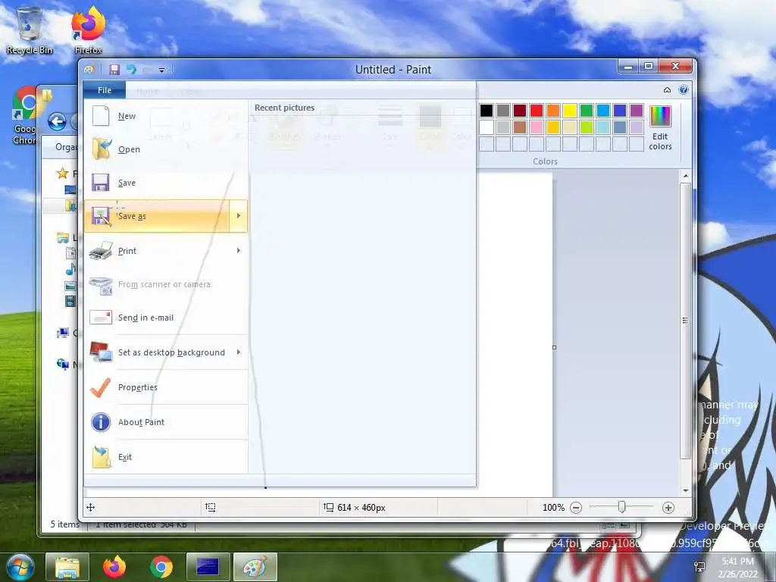The width and height of the screenshot is (776, 582).
Task: Pick the black color swatch
Action: click(x=487, y=111)
